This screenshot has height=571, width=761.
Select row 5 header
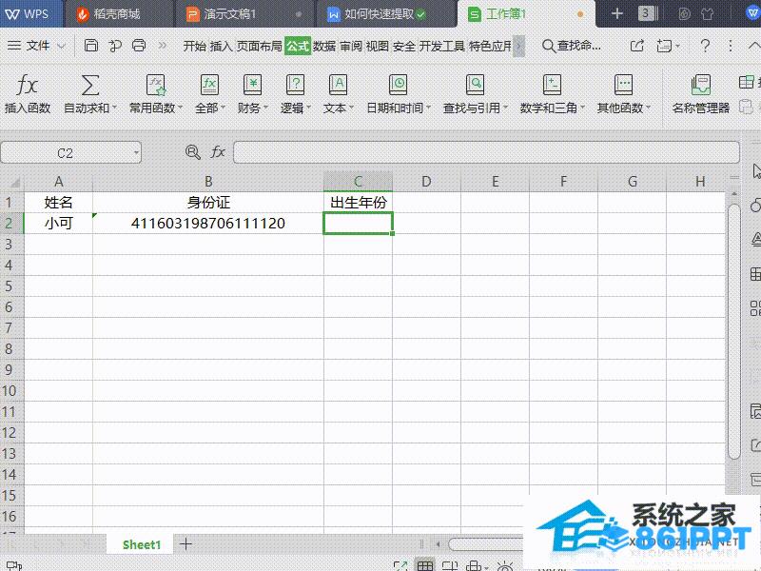pos(11,286)
